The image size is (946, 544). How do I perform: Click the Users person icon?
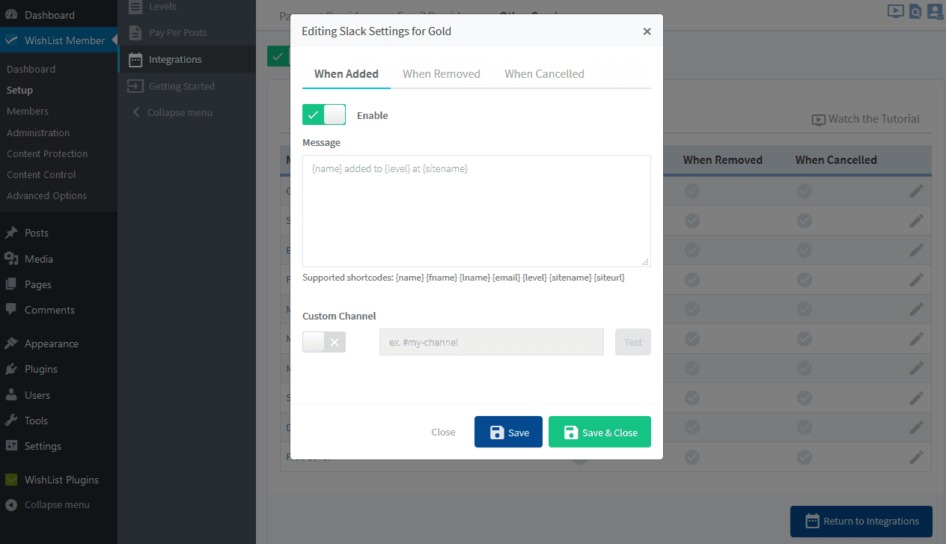pos(11,395)
